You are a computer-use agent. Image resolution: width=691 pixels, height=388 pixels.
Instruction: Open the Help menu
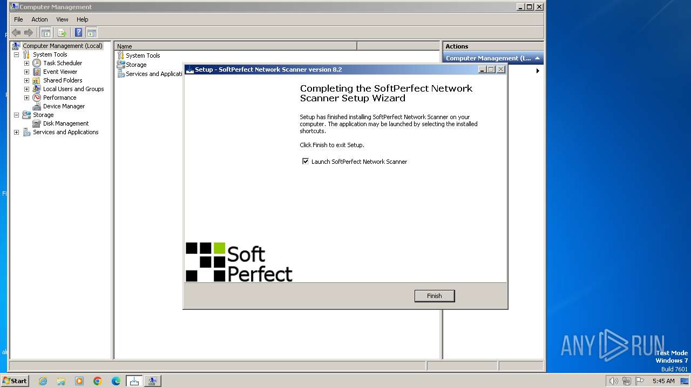click(x=82, y=19)
